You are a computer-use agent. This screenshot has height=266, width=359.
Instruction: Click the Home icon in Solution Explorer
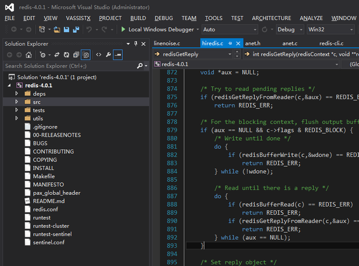click(29, 55)
